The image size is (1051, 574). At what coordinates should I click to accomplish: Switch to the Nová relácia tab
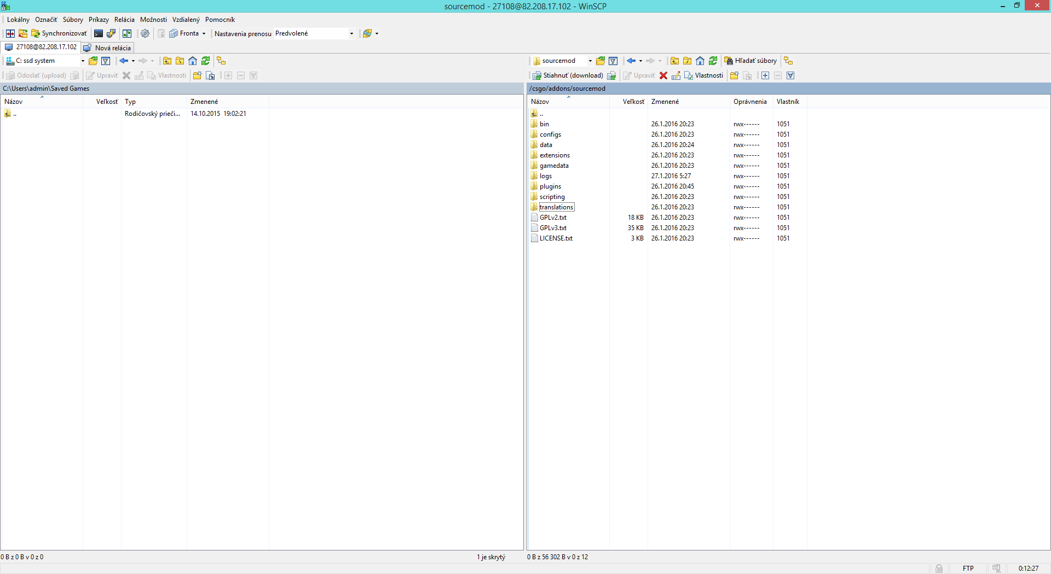click(x=108, y=48)
